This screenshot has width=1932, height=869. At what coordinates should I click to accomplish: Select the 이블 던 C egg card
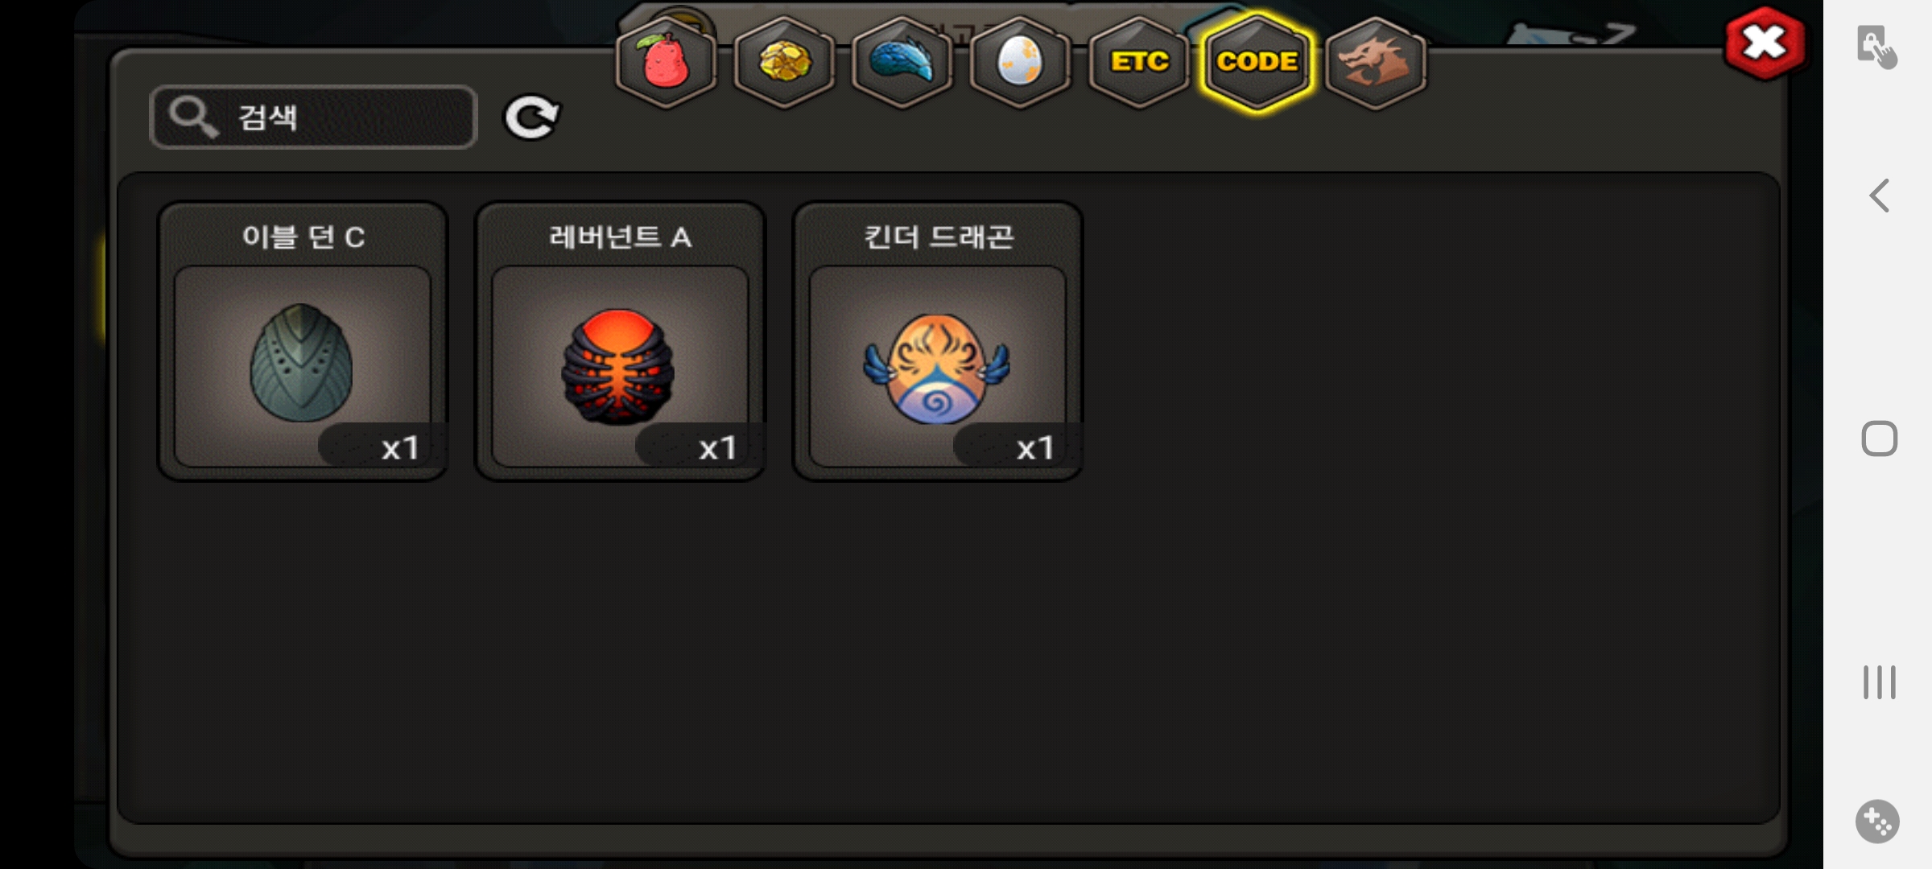point(303,341)
